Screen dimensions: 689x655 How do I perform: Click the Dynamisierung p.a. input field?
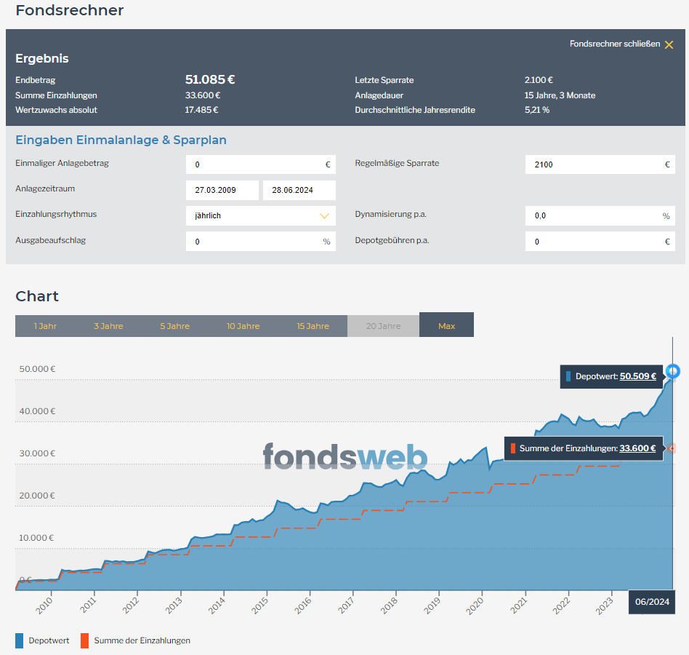point(592,216)
